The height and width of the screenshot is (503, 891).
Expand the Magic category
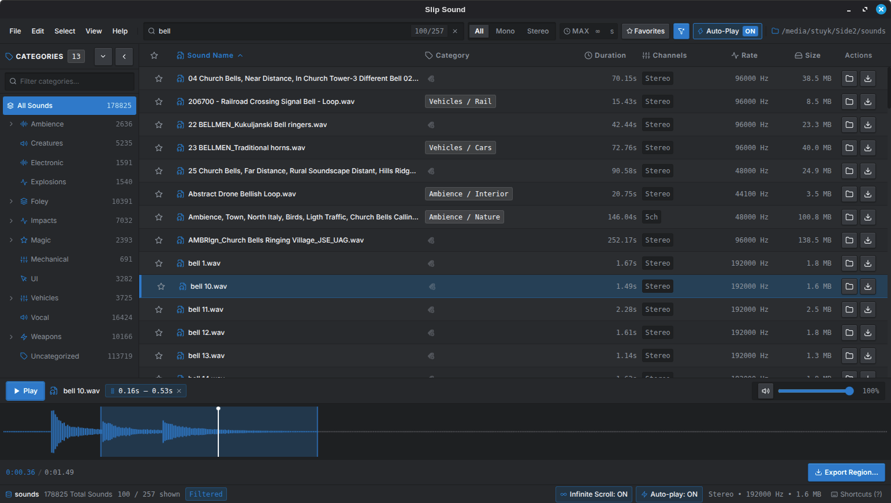point(11,240)
